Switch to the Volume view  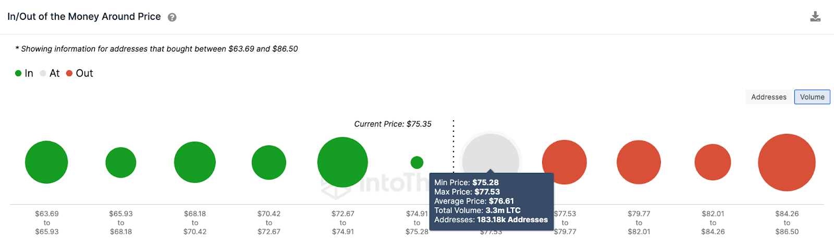point(812,97)
